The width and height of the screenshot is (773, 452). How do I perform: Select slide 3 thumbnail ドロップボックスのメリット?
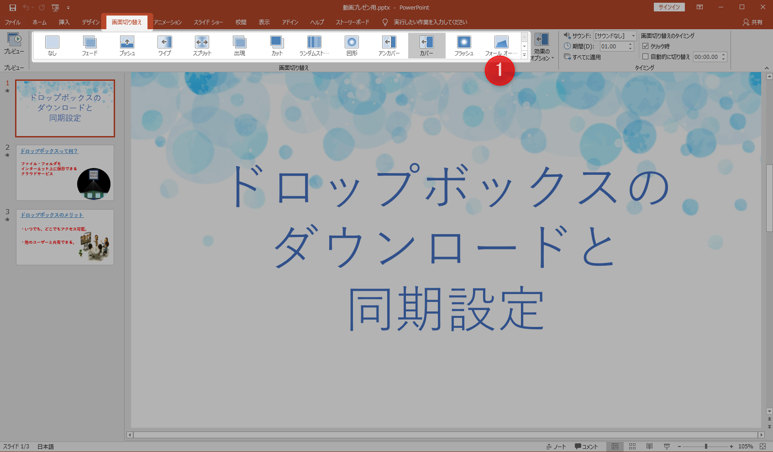[x=65, y=237]
